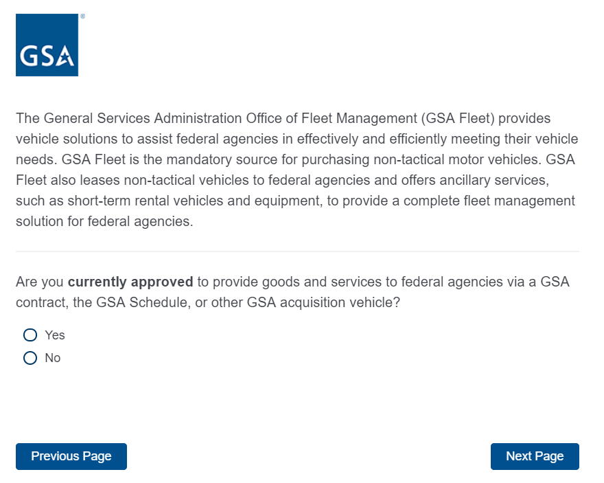The width and height of the screenshot is (604, 483).
Task: Click the bold 'currently approved' text
Action: [x=130, y=282]
